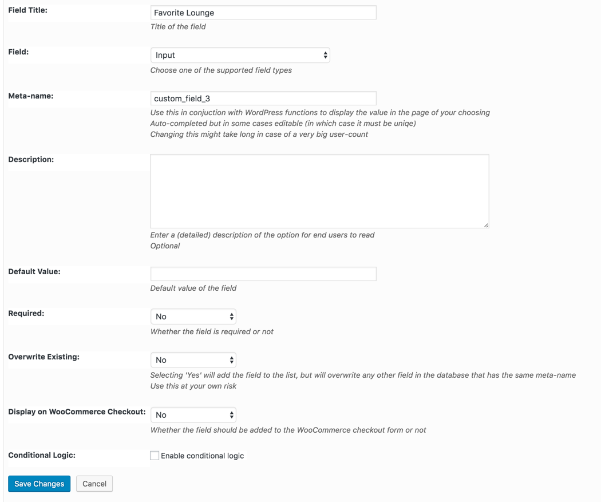Open the Overwrite Existing dropdown

coord(193,360)
